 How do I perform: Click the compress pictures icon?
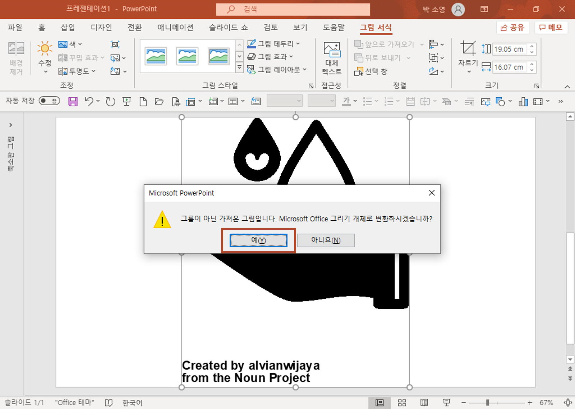pyautogui.click(x=115, y=44)
